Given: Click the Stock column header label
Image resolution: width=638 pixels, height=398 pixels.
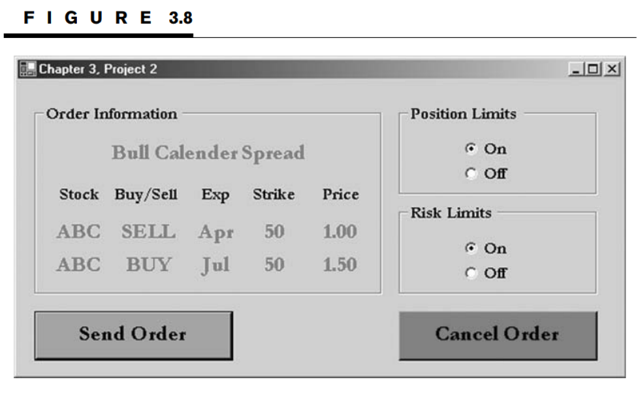Looking at the screenshot, I should [79, 195].
